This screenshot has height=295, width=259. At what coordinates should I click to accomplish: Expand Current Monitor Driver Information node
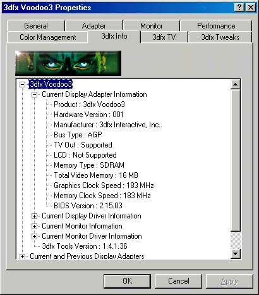pyautogui.click(x=34, y=236)
